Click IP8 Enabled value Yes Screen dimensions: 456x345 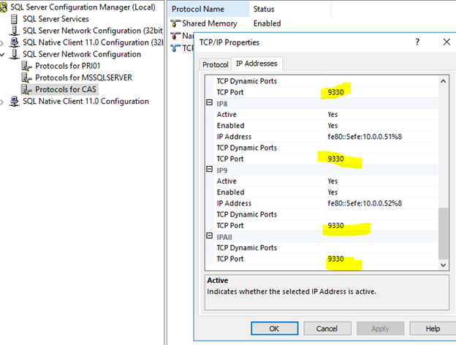pos(332,126)
